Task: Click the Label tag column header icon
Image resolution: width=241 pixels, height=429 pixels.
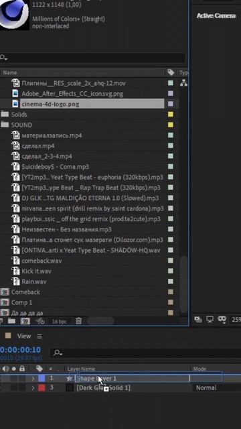Action: (x=171, y=72)
